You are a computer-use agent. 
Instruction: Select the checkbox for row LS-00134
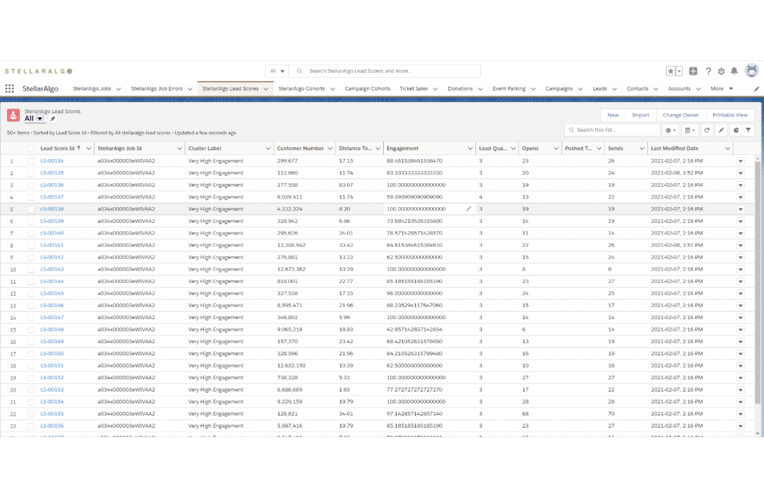[31, 161]
